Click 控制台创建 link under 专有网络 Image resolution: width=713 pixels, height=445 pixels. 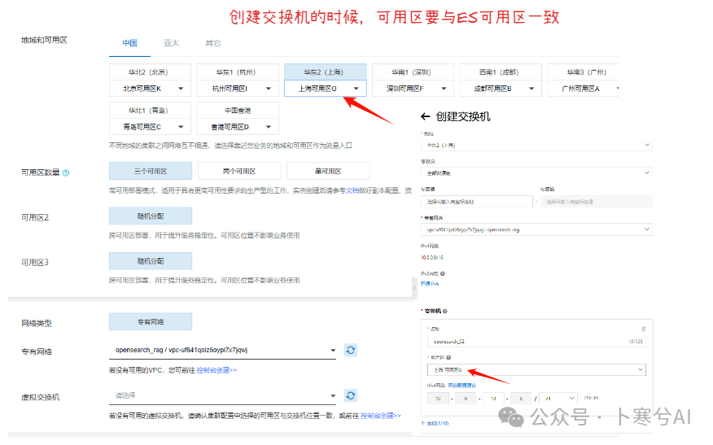pyautogui.click(x=217, y=370)
